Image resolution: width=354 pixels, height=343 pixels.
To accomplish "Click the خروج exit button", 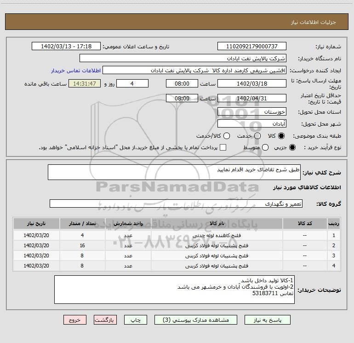I will [75, 320].
